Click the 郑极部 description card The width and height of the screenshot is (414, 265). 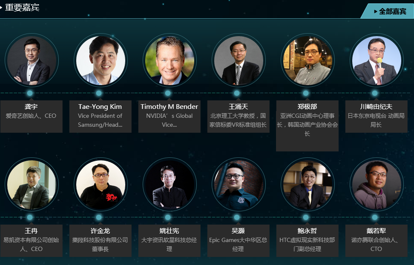308,126
